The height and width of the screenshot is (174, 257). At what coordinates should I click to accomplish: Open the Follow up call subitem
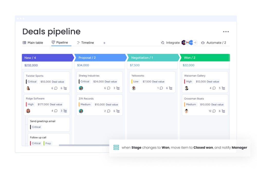pyautogui.click(x=49, y=139)
